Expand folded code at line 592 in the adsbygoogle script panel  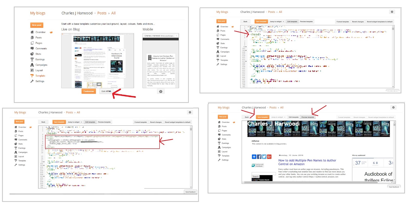point(44,165)
